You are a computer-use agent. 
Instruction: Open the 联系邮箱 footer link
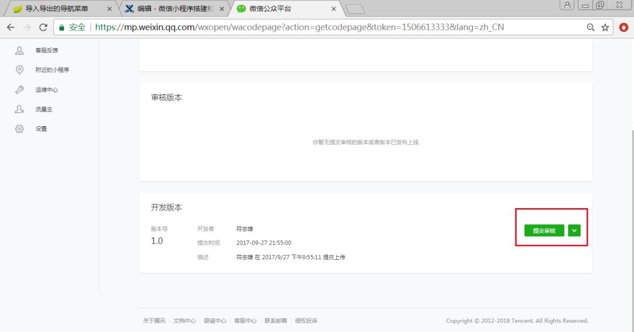click(x=276, y=321)
